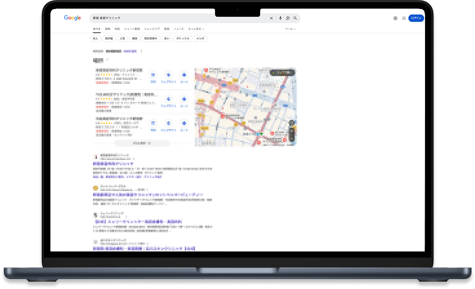Open Google Lens image search icon
The height and width of the screenshot is (289, 475).
coord(288,18)
